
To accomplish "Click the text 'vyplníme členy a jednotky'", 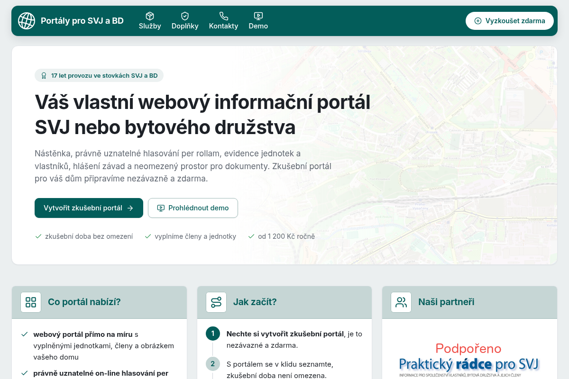I will click(195, 236).
